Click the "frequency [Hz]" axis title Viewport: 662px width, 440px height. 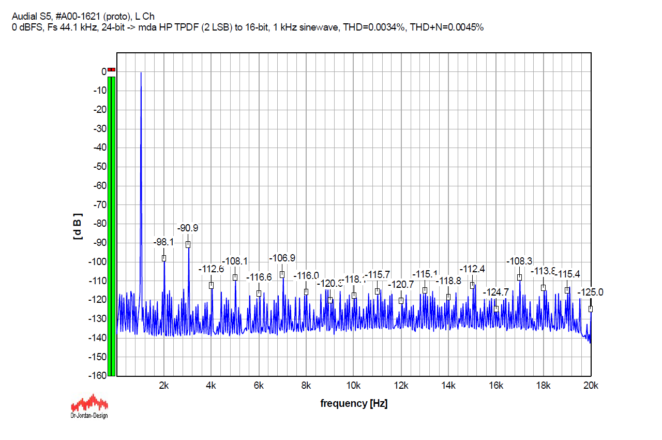[x=354, y=403]
